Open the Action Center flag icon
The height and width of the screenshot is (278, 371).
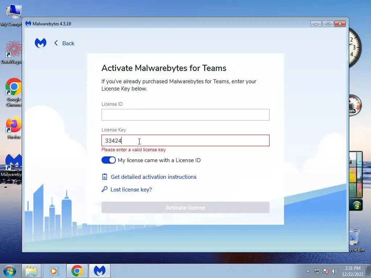point(326,271)
